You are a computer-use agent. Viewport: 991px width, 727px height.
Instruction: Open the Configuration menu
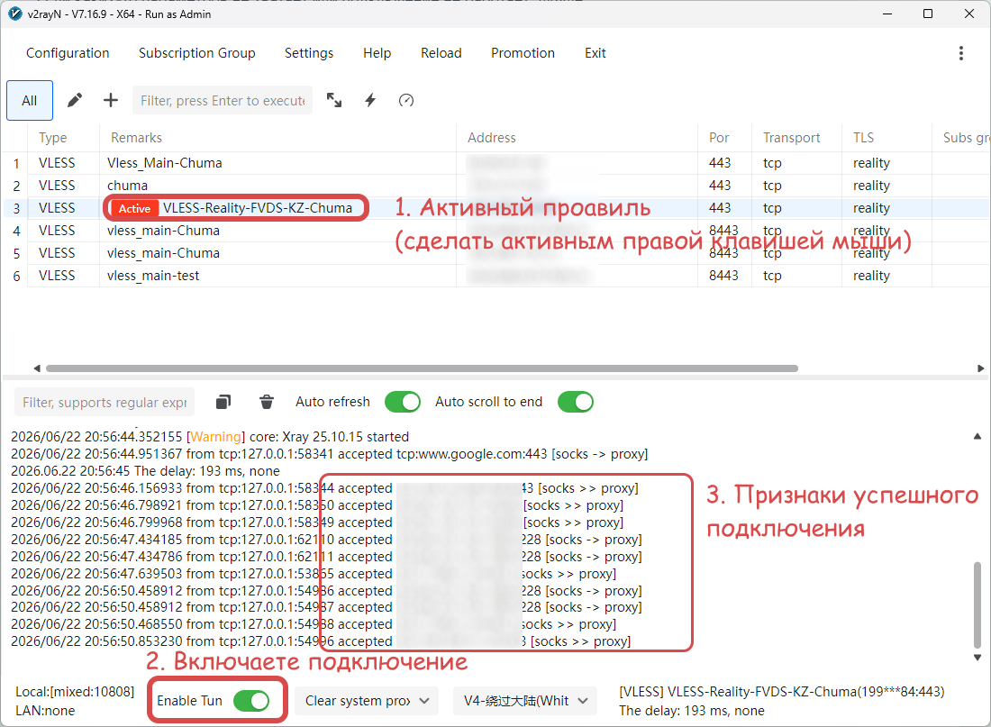pyautogui.click(x=68, y=53)
